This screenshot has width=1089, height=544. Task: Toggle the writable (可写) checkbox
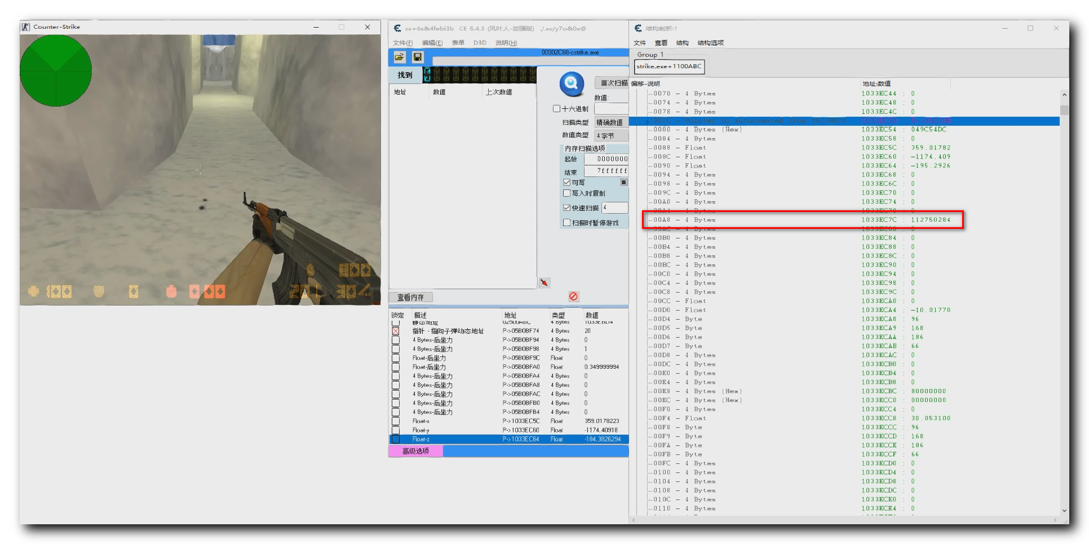pyautogui.click(x=567, y=183)
